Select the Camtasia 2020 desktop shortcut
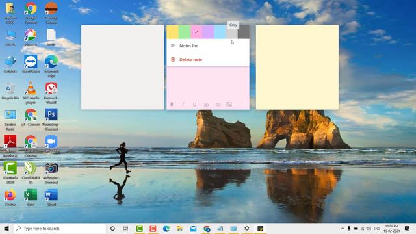The width and height of the screenshot is (416, 234). click(10, 173)
